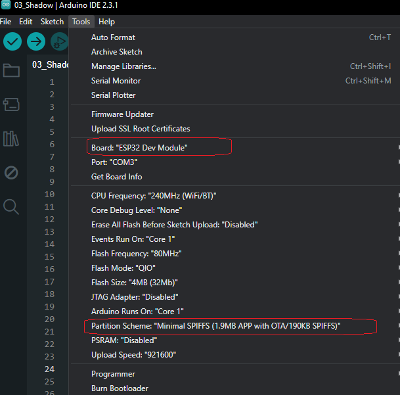Expand the Core Debug Level submenu
Screen dimensions: 400x395
235,210
